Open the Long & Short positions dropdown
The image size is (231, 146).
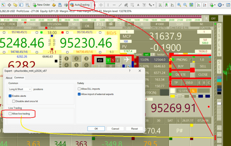(x=20, y=89)
